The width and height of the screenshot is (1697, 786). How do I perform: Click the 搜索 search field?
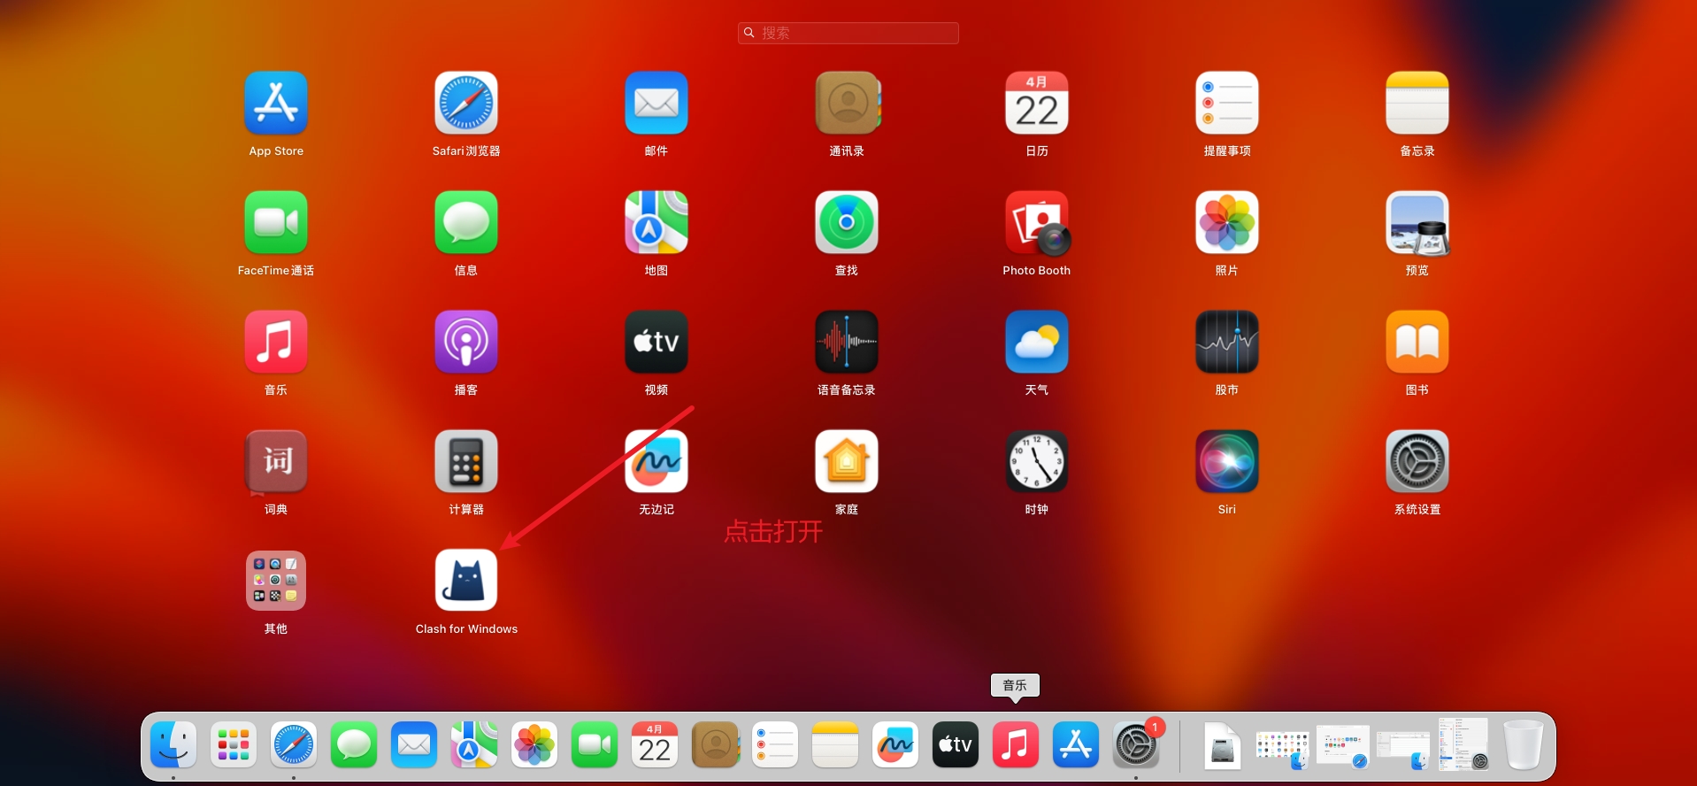[x=848, y=33]
